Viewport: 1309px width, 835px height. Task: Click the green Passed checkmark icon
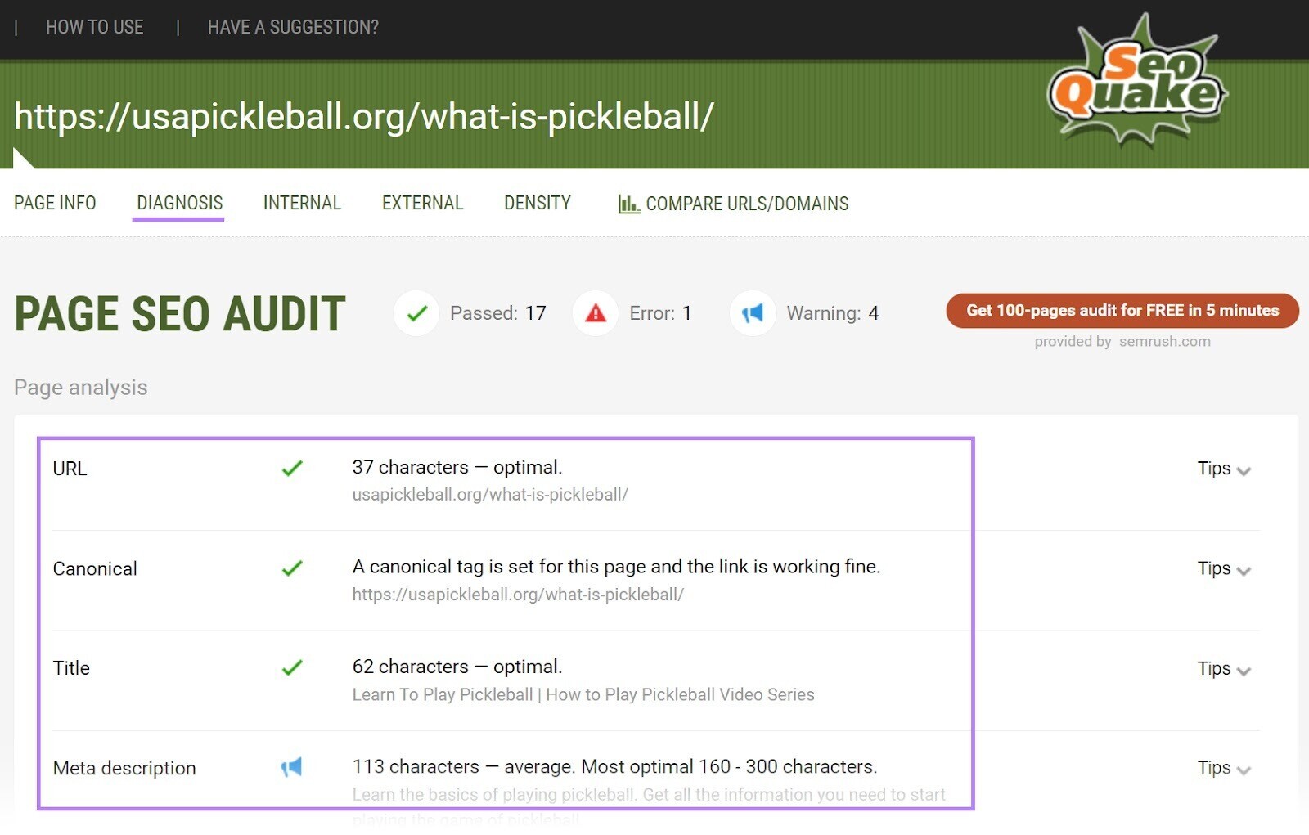(416, 313)
